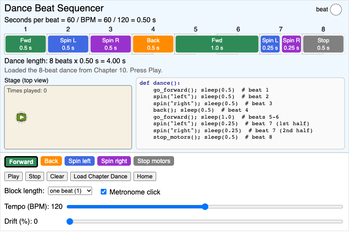Image resolution: width=349 pixels, height=232 pixels.
Task: Select the Spin L 0.5 s block on beat 2
Action: point(68,44)
